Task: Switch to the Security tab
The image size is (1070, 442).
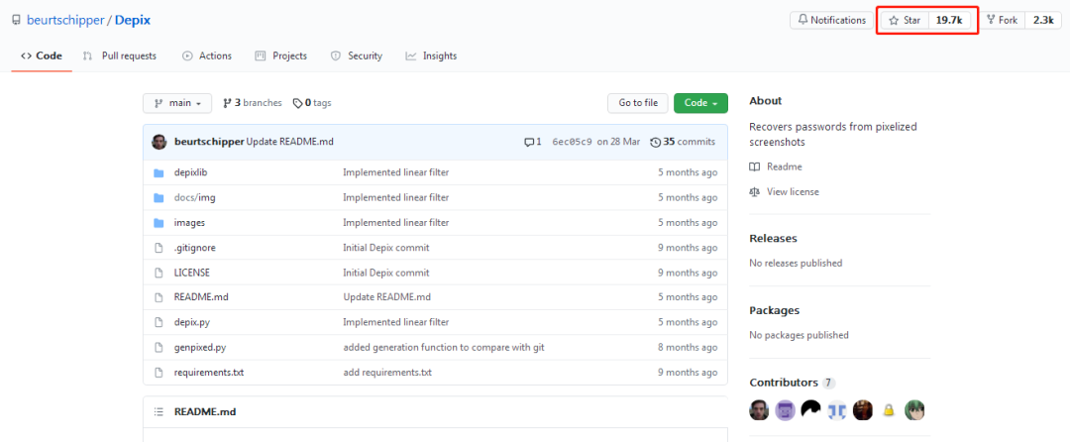Action: coord(357,55)
